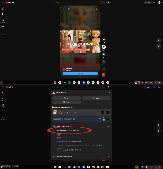This screenshot has height=169, width=163.
Task: Share the Short
Action: point(104,62)
